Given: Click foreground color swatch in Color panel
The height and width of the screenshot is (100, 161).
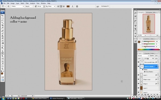Looking at the screenshot, I should (139, 42).
